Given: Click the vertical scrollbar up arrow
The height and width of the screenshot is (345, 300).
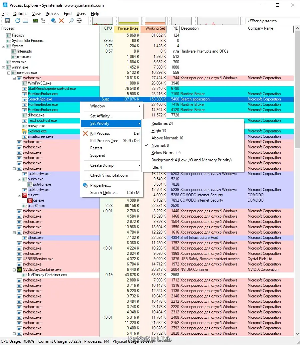Looking at the screenshot, I should point(297,28).
